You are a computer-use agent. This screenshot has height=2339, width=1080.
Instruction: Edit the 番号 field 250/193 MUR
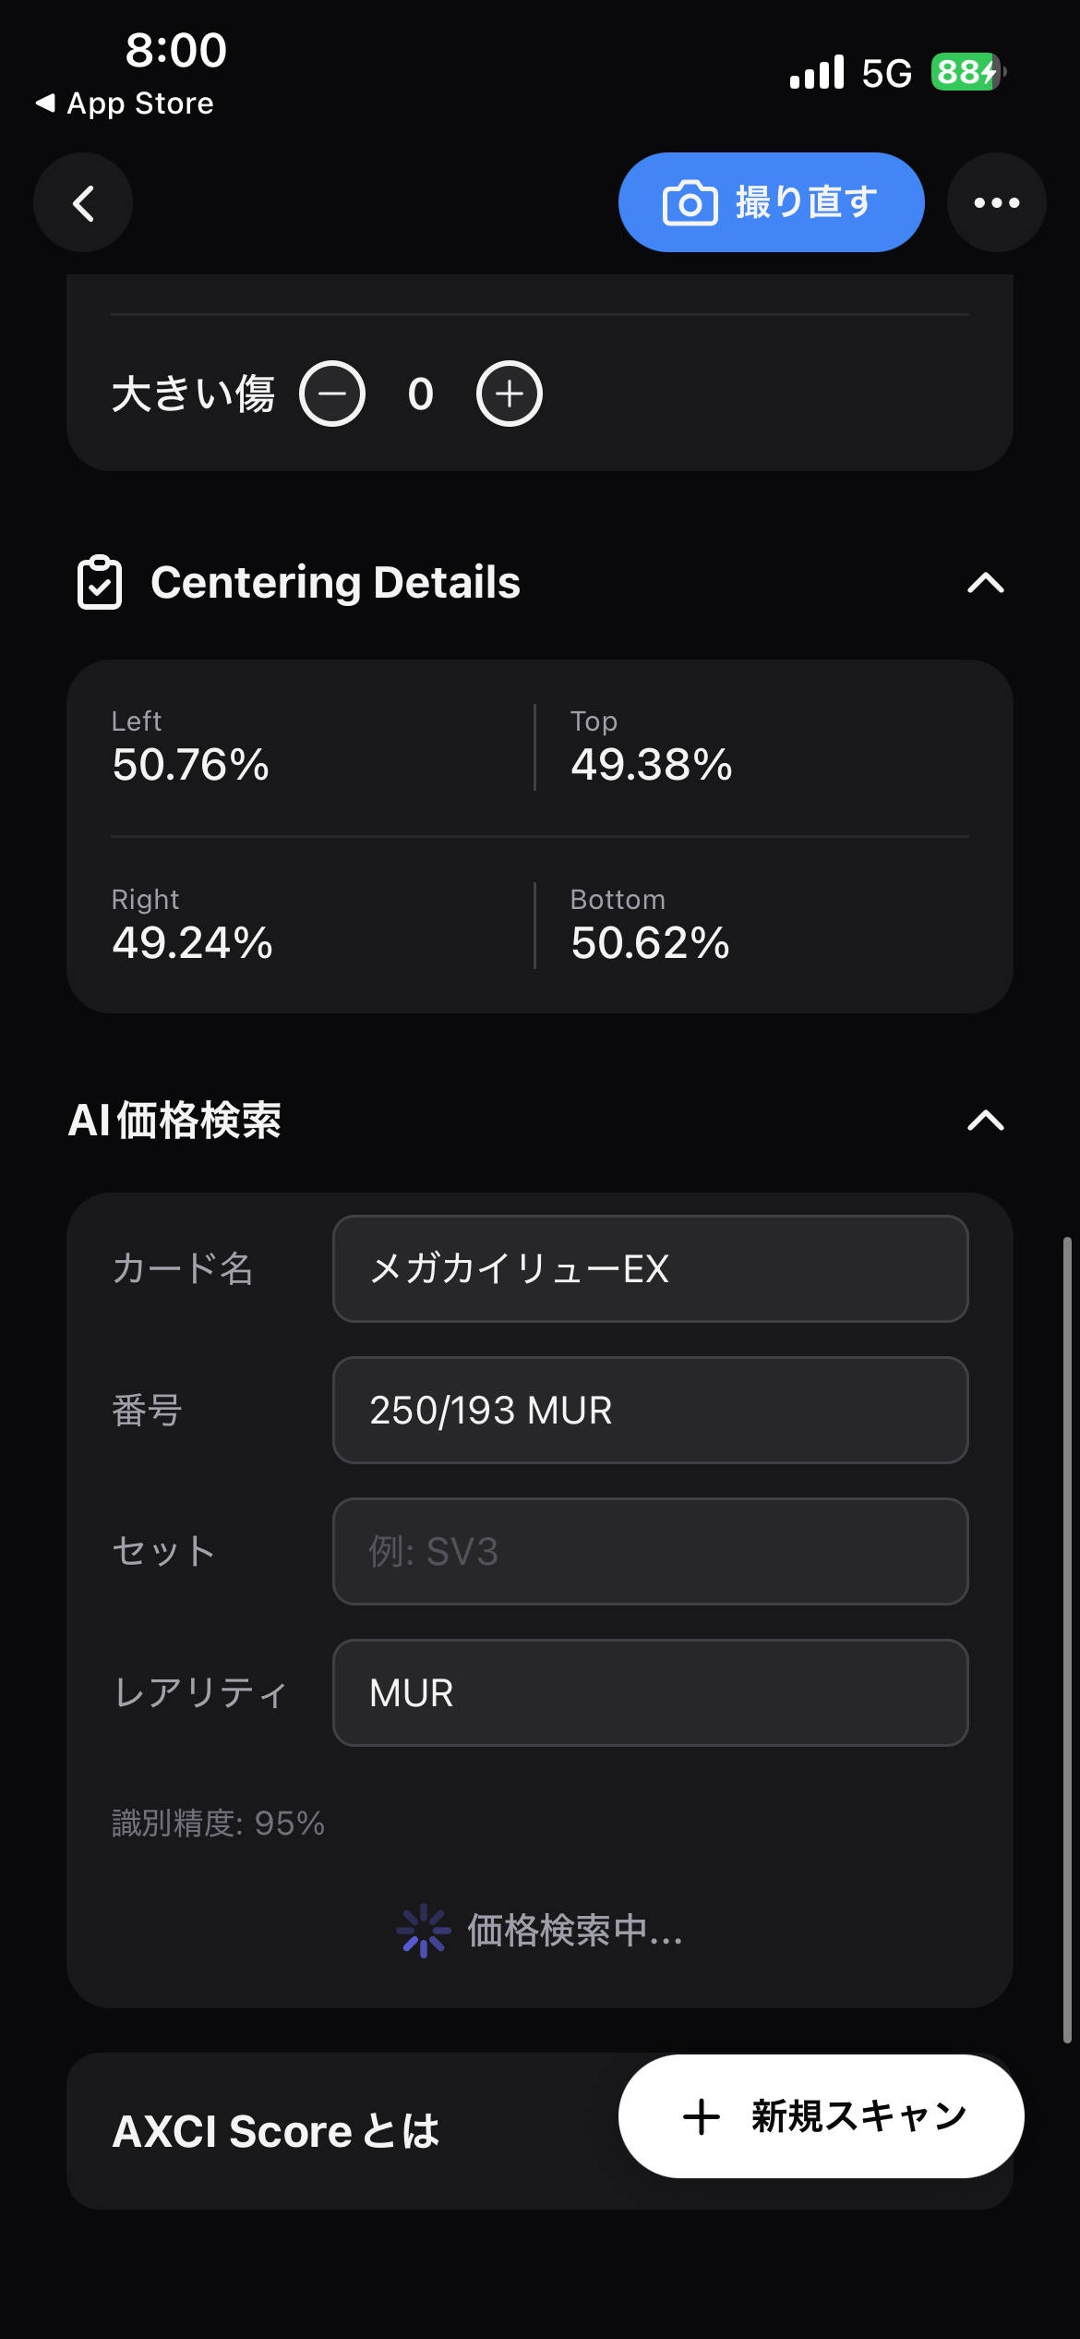pyautogui.click(x=651, y=1410)
